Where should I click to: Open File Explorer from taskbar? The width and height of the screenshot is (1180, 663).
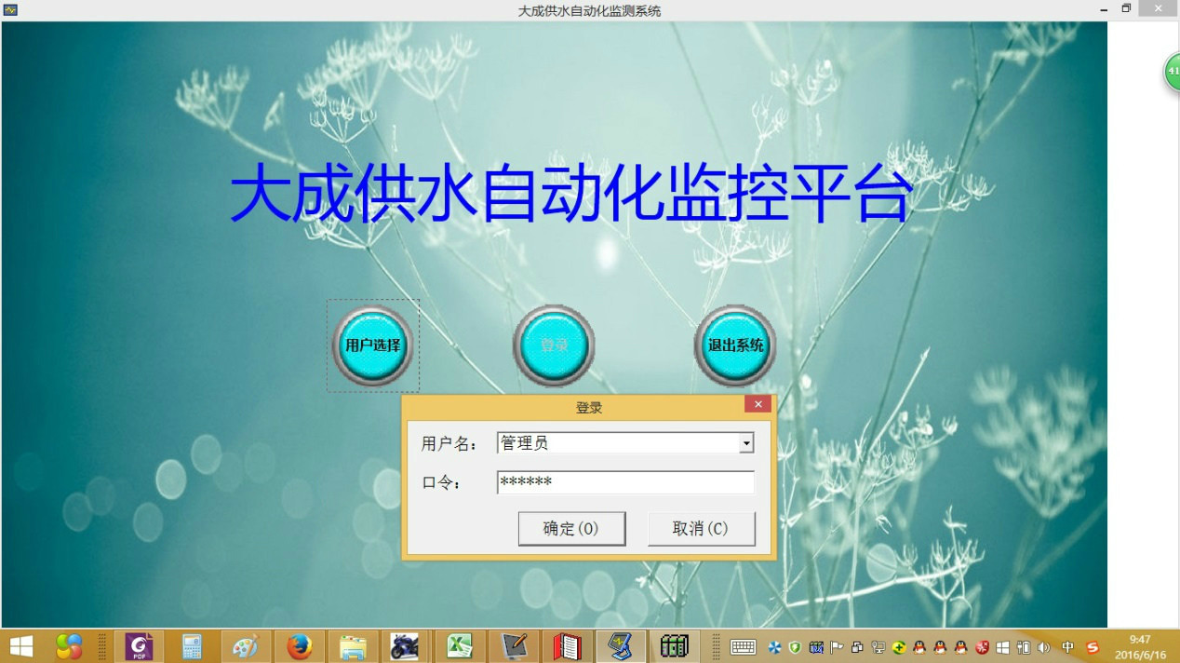[x=353, y=646]
